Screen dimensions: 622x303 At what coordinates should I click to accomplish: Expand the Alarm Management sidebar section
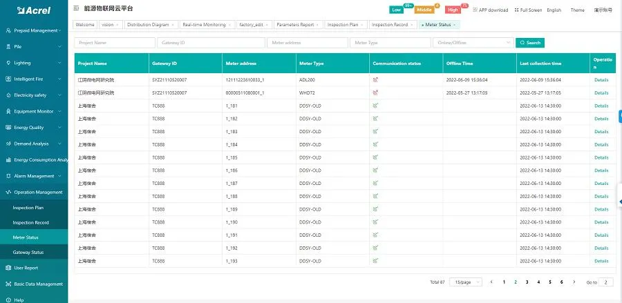coord(35,176)
